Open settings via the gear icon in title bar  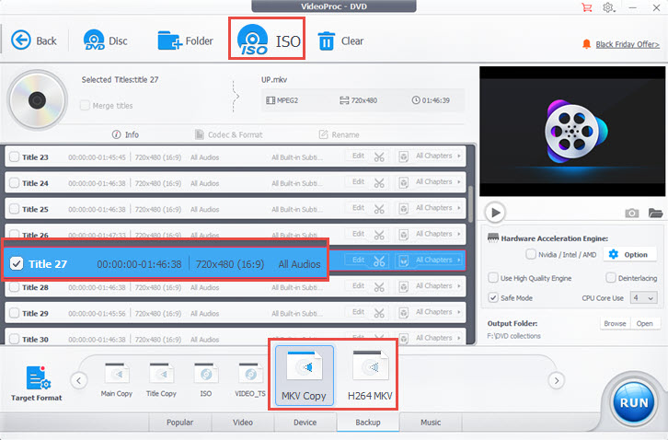pyautogui.click(x=608, y=7)
